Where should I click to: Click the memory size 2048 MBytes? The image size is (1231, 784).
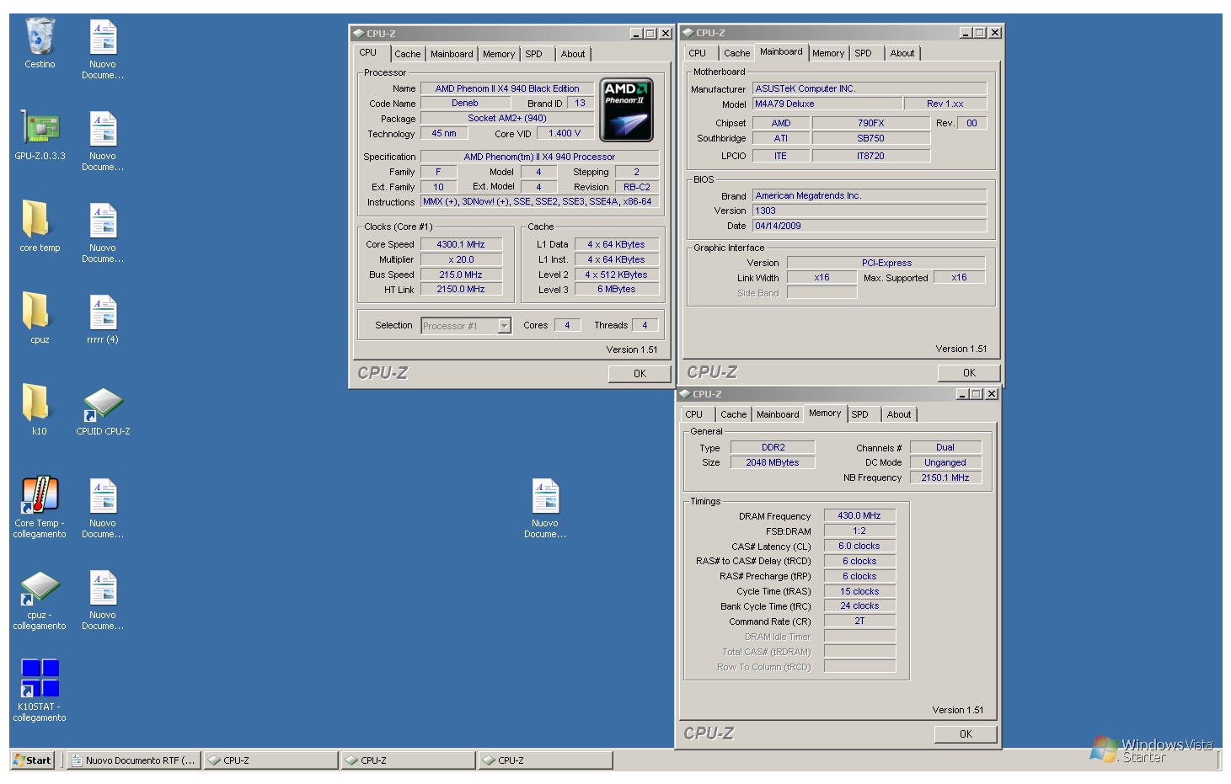pos(773,462)
